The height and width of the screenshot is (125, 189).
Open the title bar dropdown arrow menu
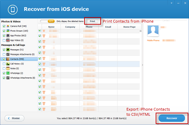pyautogui.click(x=171, y=3)
